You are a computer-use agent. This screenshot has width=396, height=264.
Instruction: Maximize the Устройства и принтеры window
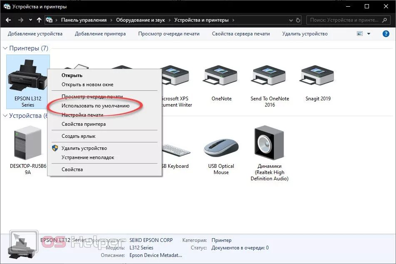367,6
